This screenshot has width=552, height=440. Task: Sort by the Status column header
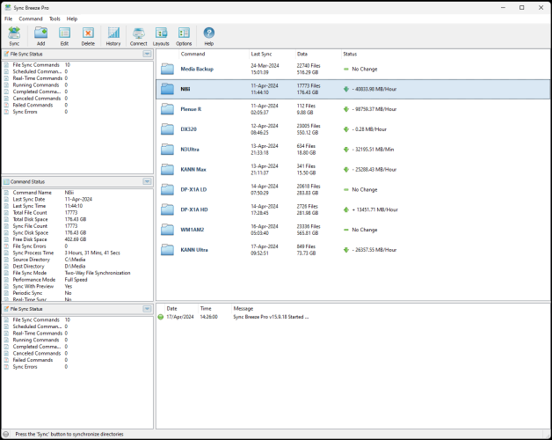(350, 54)
